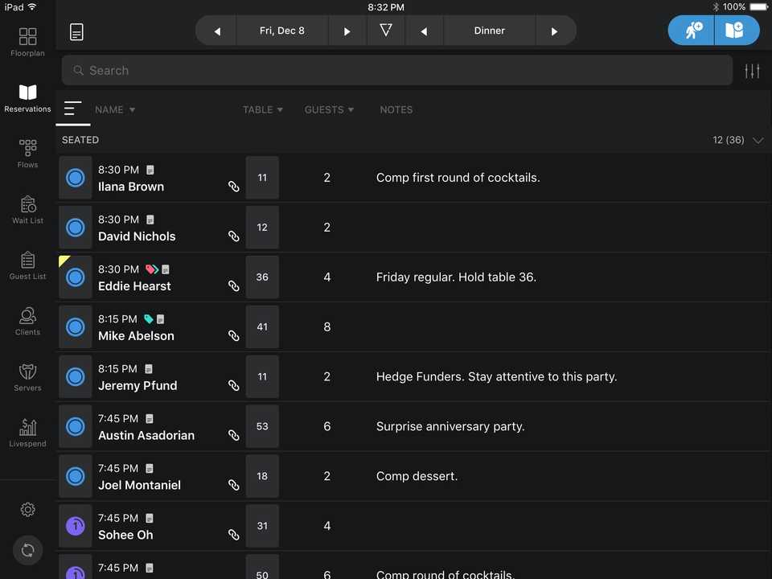Image resolution: width=772 pixels, height=579 pixels.
Task: Collapse the SEATED section
Action: coord(758,140)
